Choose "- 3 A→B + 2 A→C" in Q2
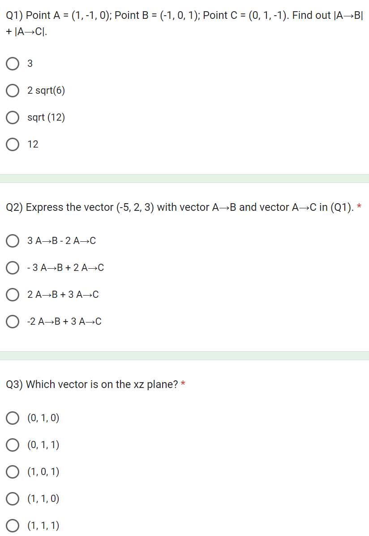The image size is (369, 536). pos(13,268)
